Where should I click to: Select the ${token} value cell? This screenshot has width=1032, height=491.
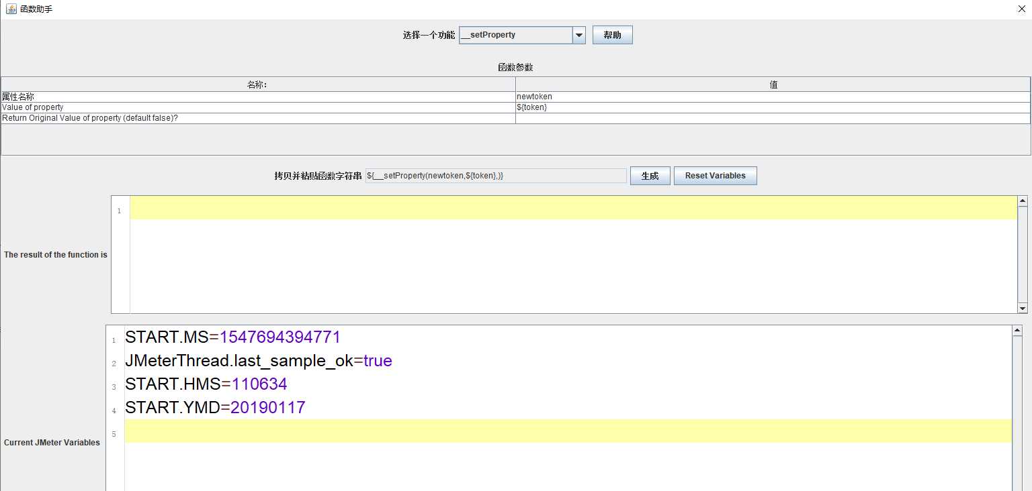[773, 107]
